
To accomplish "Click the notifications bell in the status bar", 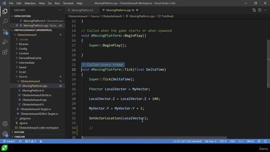I will [x=265, y=141].
